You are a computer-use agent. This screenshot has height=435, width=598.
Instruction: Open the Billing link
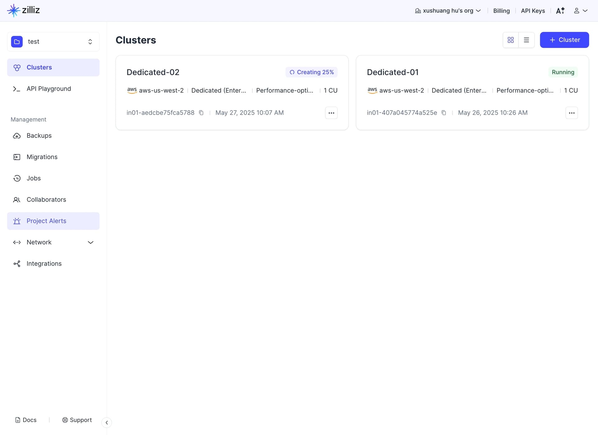coord(501,11)
